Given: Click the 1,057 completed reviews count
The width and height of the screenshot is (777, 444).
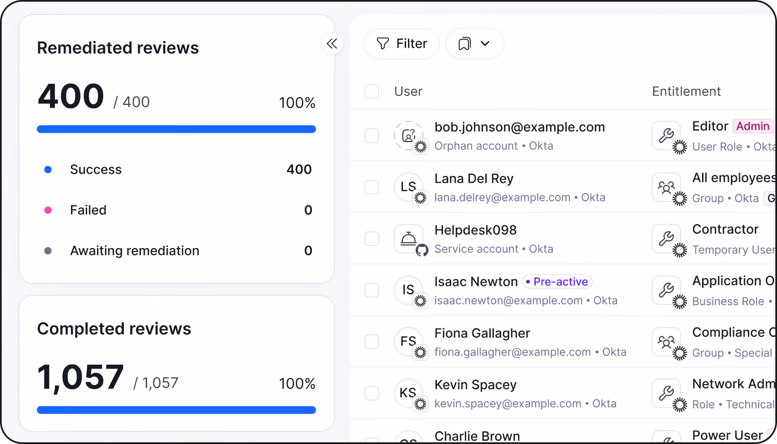Looking at the screenshot, I should [x=80, y=378].
